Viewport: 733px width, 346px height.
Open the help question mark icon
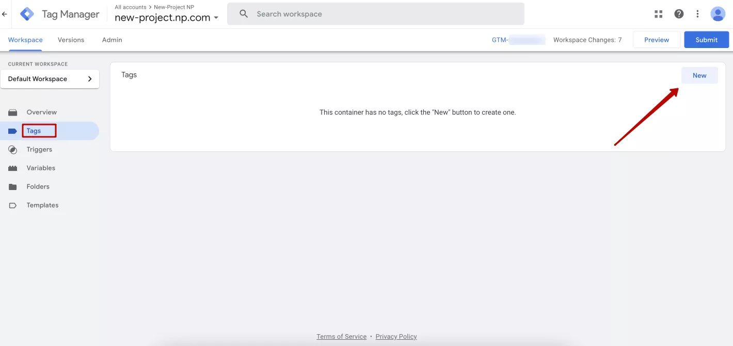click(x=679, y=14)
